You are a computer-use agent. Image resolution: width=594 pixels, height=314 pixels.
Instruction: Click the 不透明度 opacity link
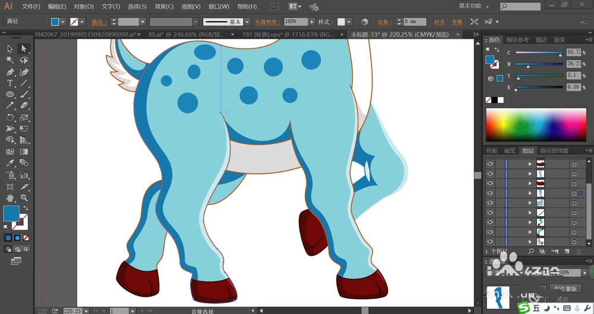click(268, 23)
